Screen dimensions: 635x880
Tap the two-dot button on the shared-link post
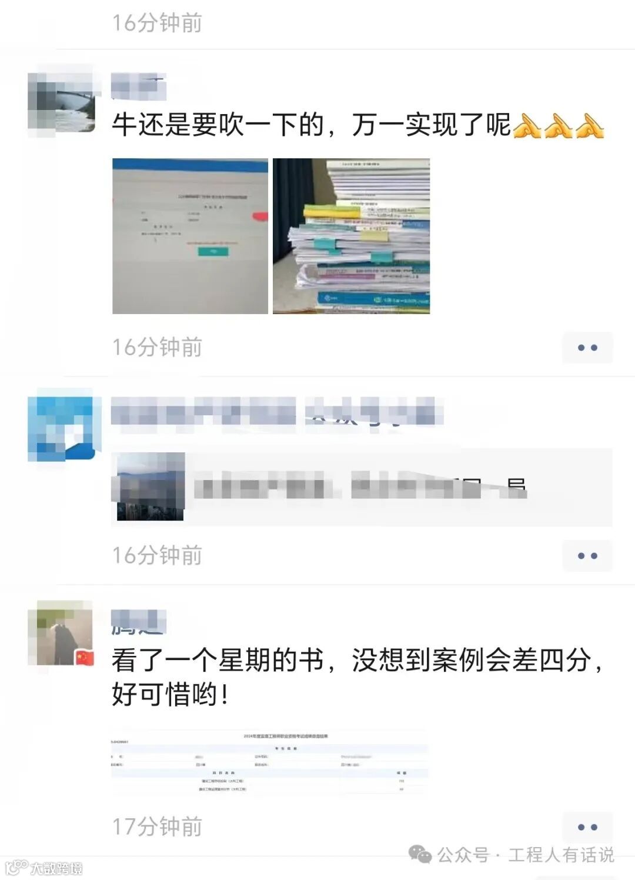tap(587, 556)
